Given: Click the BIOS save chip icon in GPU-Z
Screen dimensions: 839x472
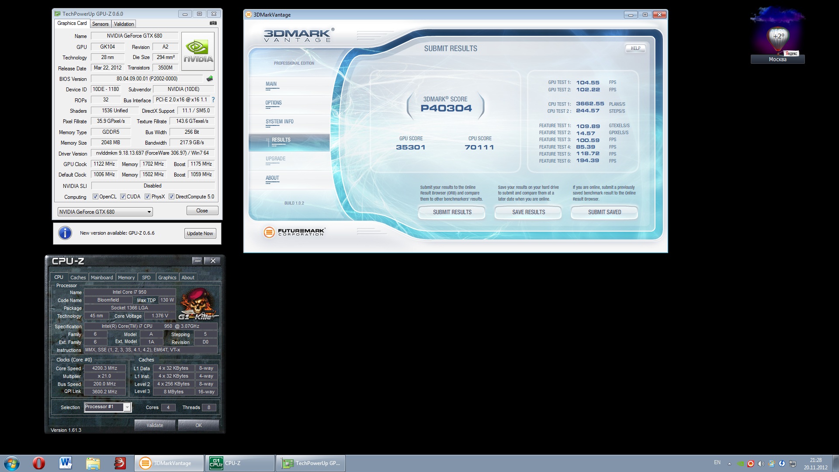Looking at the screenshot, I should pos(210,79).
